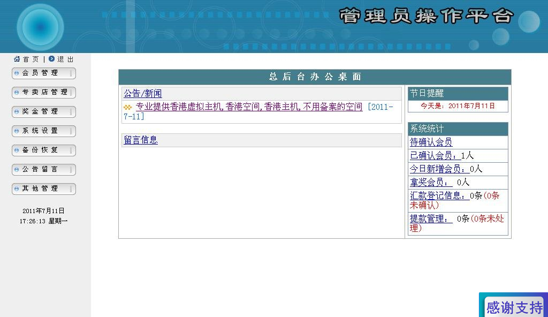The width and height of the screenshot is (548, 317).
Task: Click the round bullet icon on 会员管理
Action: pyautogui.click(x=17, y=73)
